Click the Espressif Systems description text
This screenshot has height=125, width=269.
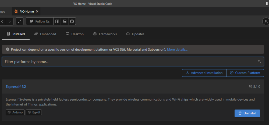click(130, 102)
